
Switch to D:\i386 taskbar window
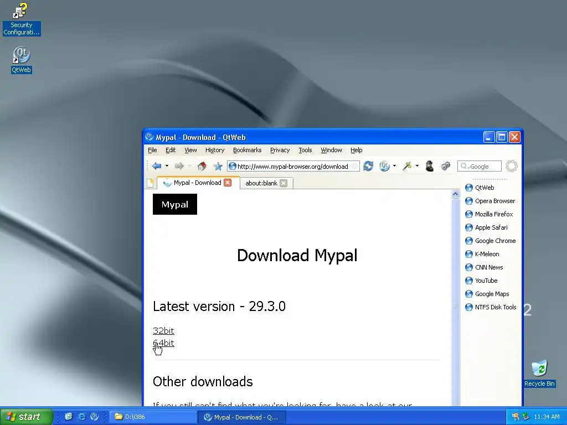(x=152, y=417)
